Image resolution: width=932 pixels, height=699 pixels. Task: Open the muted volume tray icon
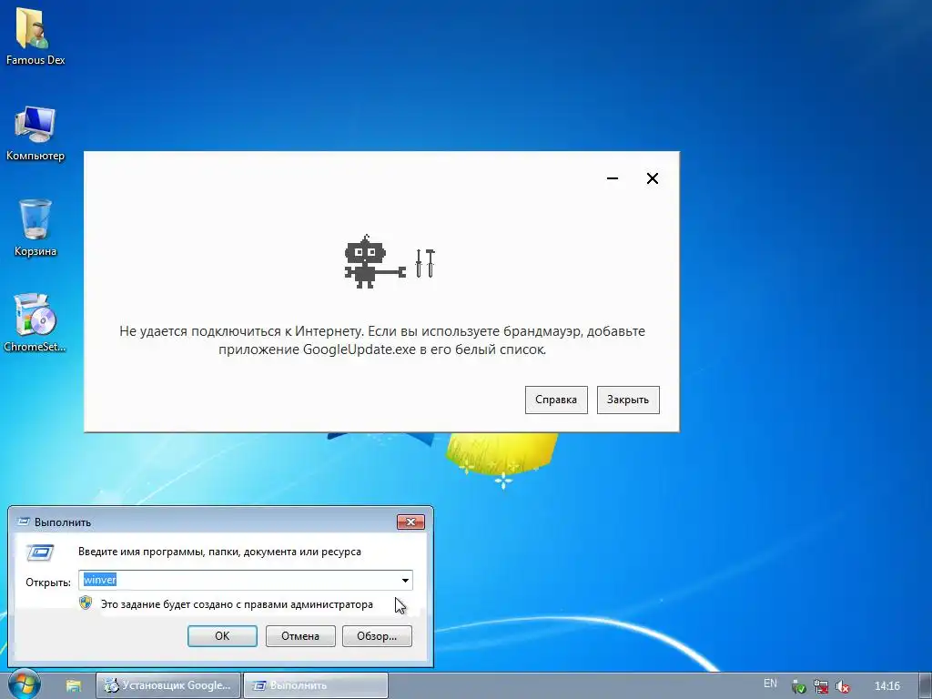click(x=842, y=686)
